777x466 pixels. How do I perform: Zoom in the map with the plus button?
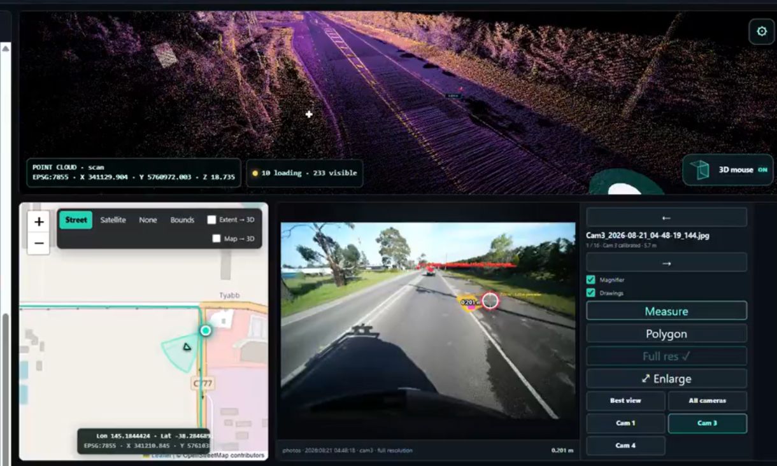point(39,222)
